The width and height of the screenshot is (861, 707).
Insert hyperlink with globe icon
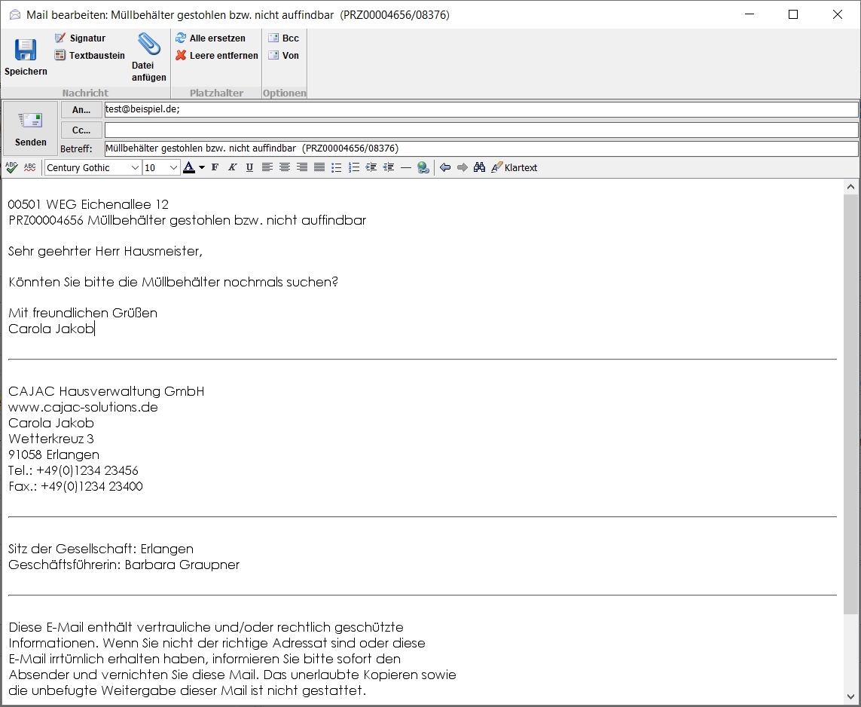coord(423,167)
